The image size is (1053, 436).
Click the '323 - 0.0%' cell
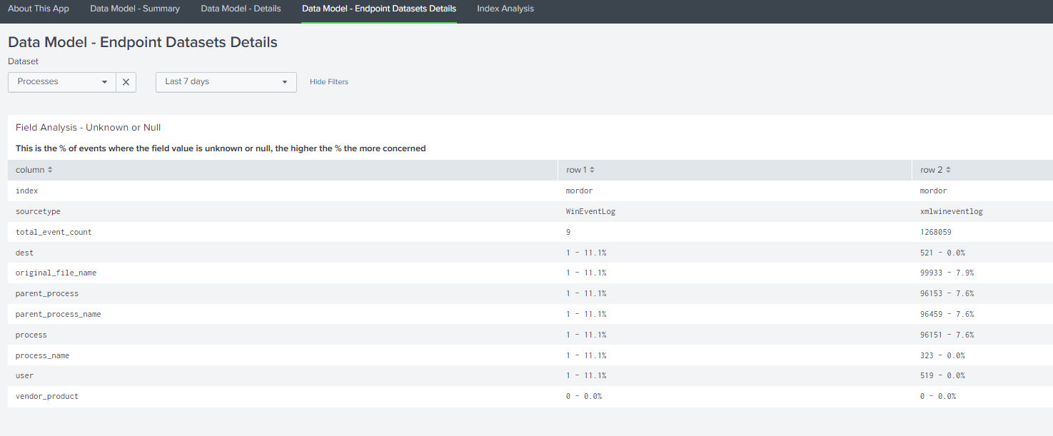click(x=943, y=355)
